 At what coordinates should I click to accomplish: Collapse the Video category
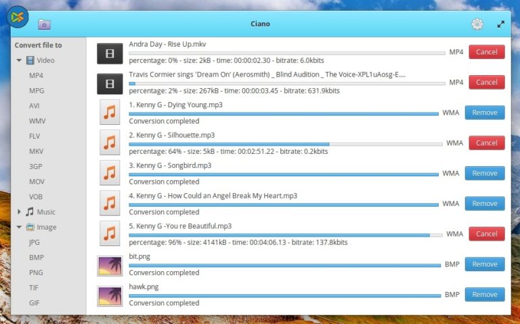click(x=20, y=60)
